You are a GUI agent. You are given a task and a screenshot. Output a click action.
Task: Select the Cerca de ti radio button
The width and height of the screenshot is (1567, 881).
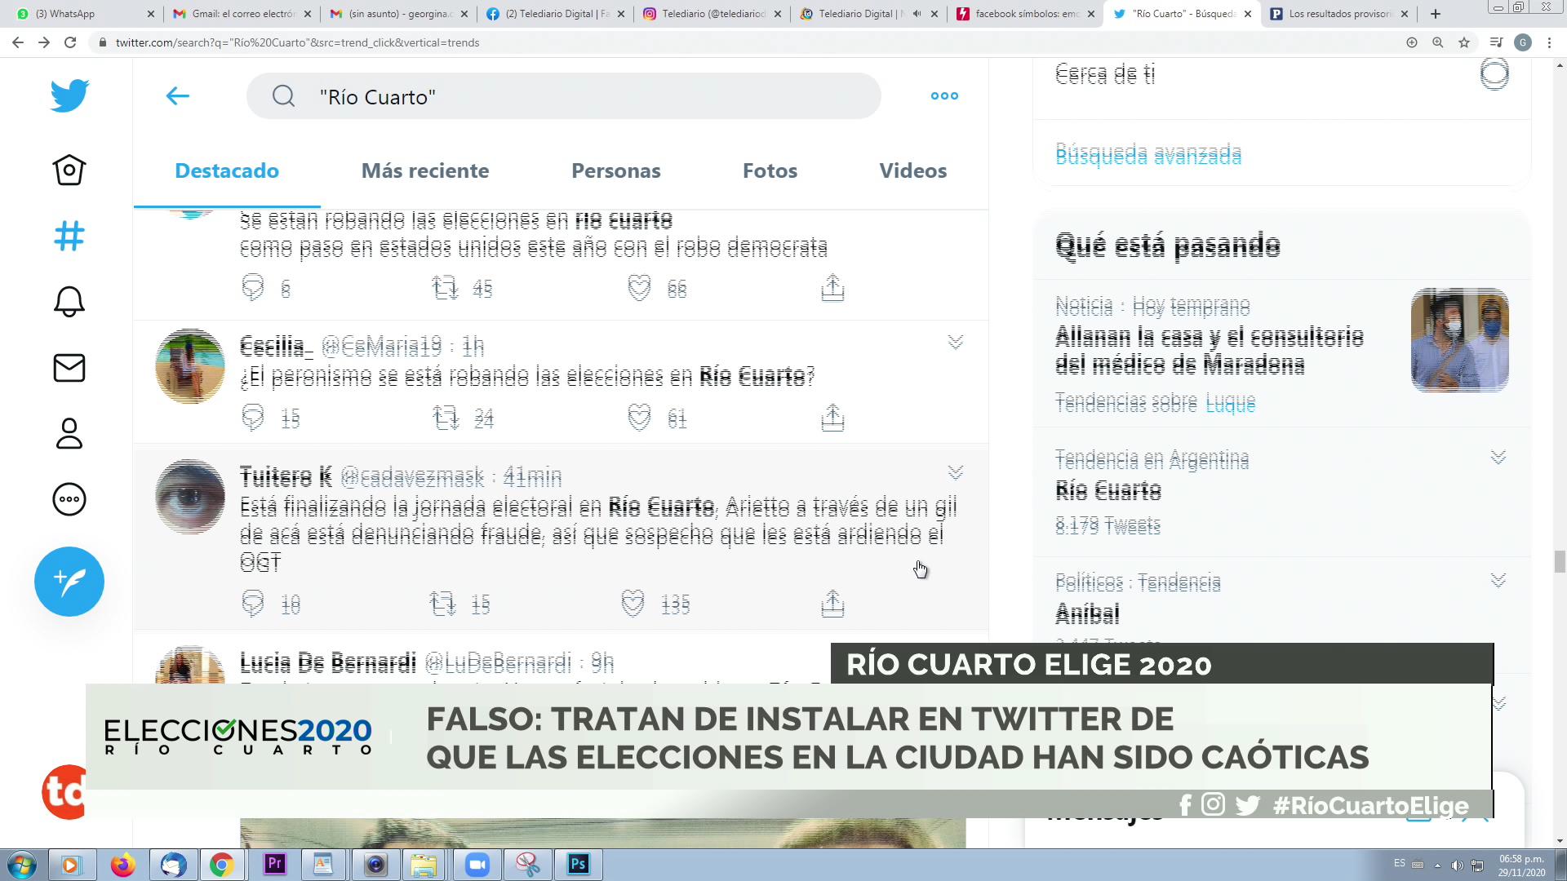1494,74
